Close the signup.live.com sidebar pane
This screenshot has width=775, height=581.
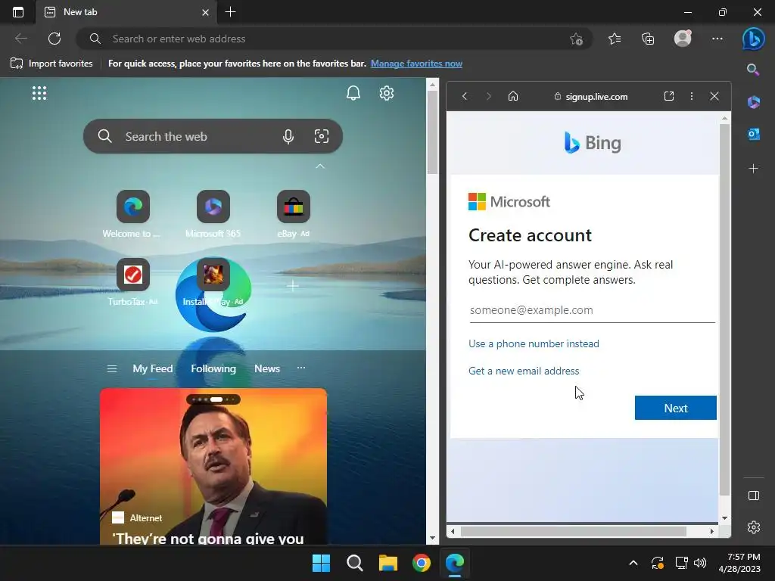(714, 96)
